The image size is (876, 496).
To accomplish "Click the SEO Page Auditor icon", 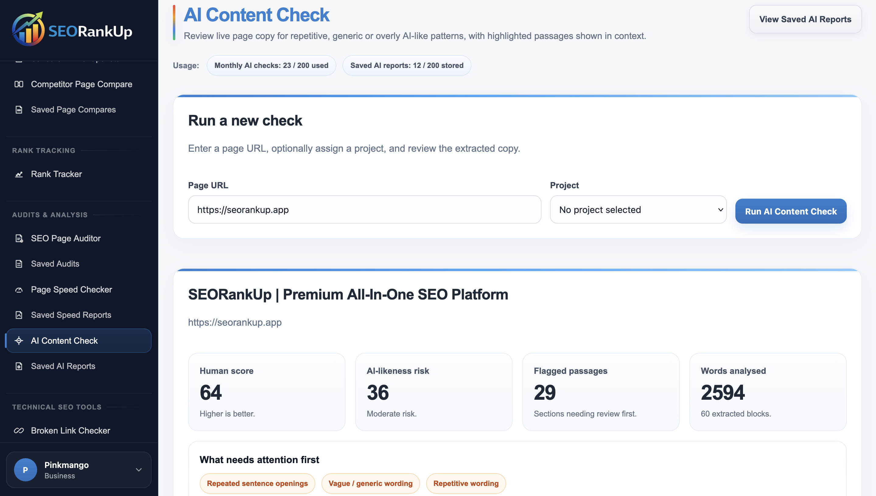I will [x=19, y=239].
